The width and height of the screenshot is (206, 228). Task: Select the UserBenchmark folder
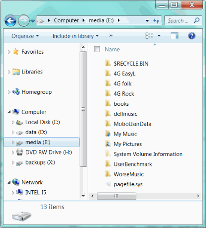[x=133, y=164]
